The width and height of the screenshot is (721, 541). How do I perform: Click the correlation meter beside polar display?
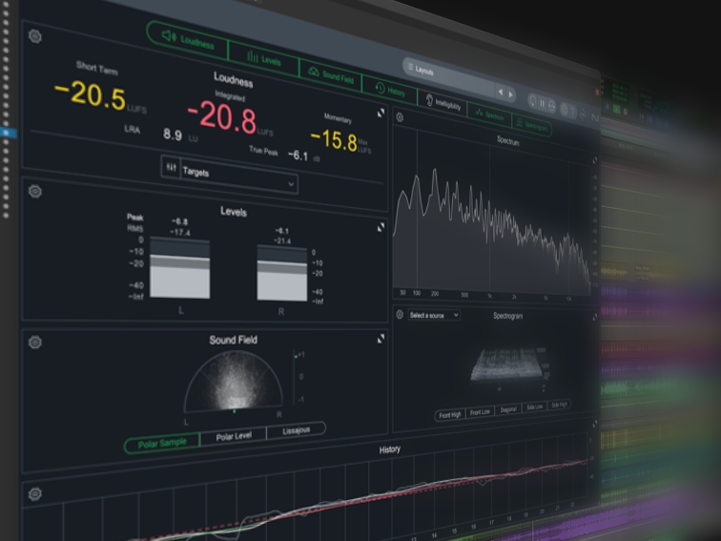(x=295, y=377)
